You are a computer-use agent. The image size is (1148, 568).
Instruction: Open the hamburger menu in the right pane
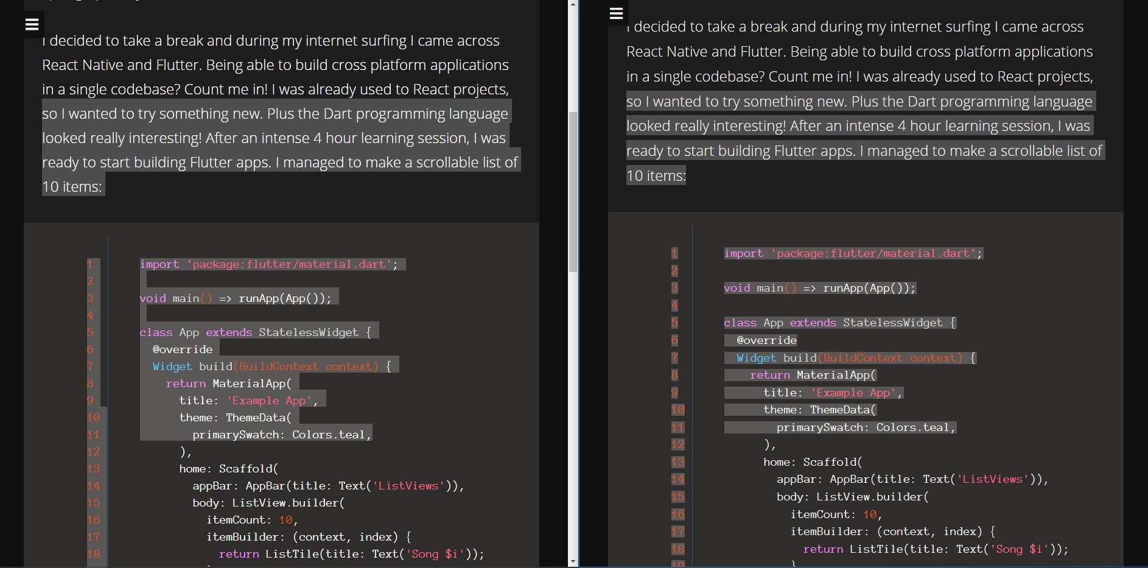617,13
